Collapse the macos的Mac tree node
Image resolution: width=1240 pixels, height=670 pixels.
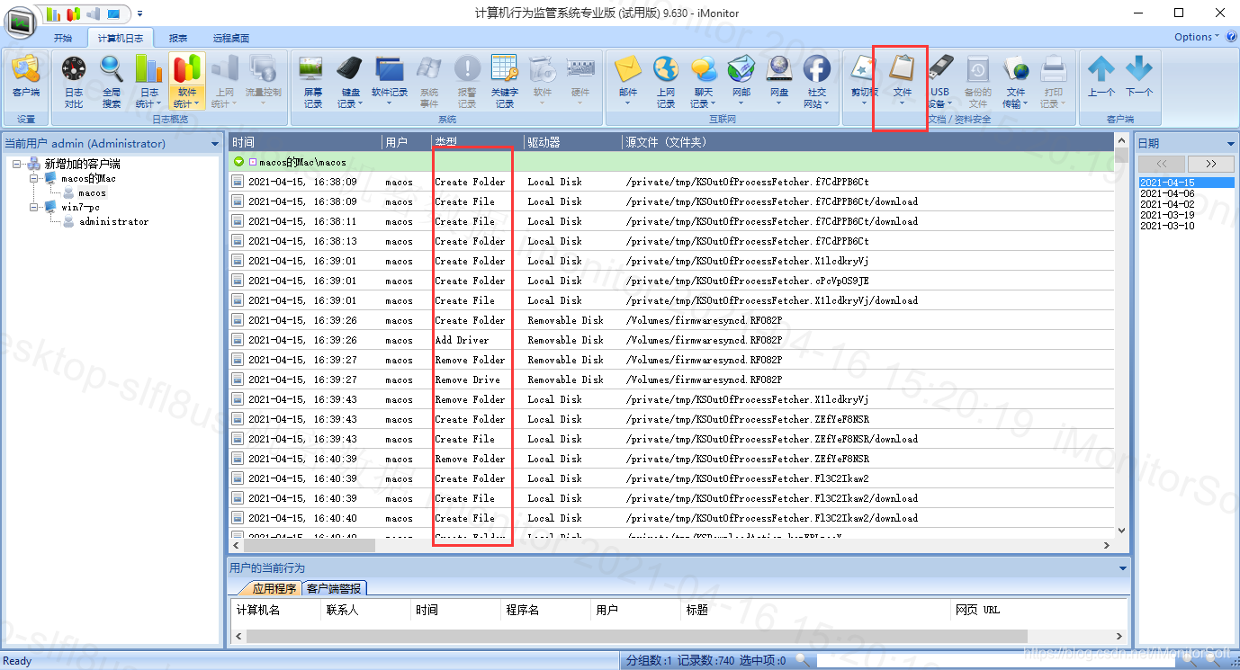tap(34, 178)
